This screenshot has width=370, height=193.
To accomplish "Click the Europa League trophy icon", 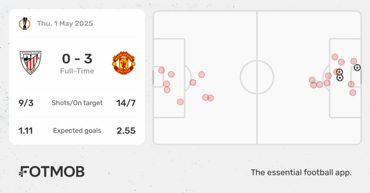I will tap(25, 23).
